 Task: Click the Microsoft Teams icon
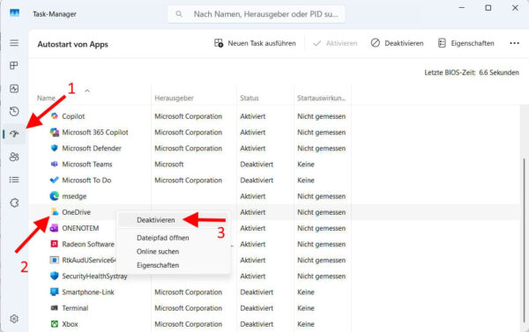54,164
